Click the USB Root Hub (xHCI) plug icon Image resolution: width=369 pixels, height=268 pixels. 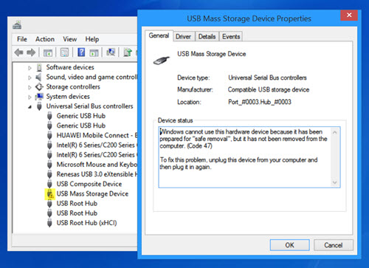pyautogui.click(x=49, y=223)
